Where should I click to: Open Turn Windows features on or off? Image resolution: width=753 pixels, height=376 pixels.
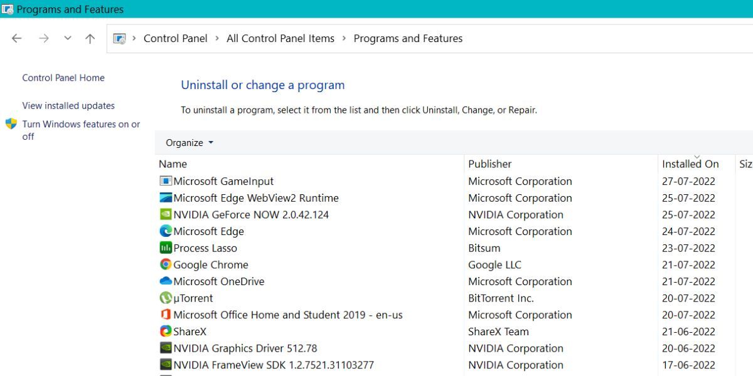(x=82, y=130)
